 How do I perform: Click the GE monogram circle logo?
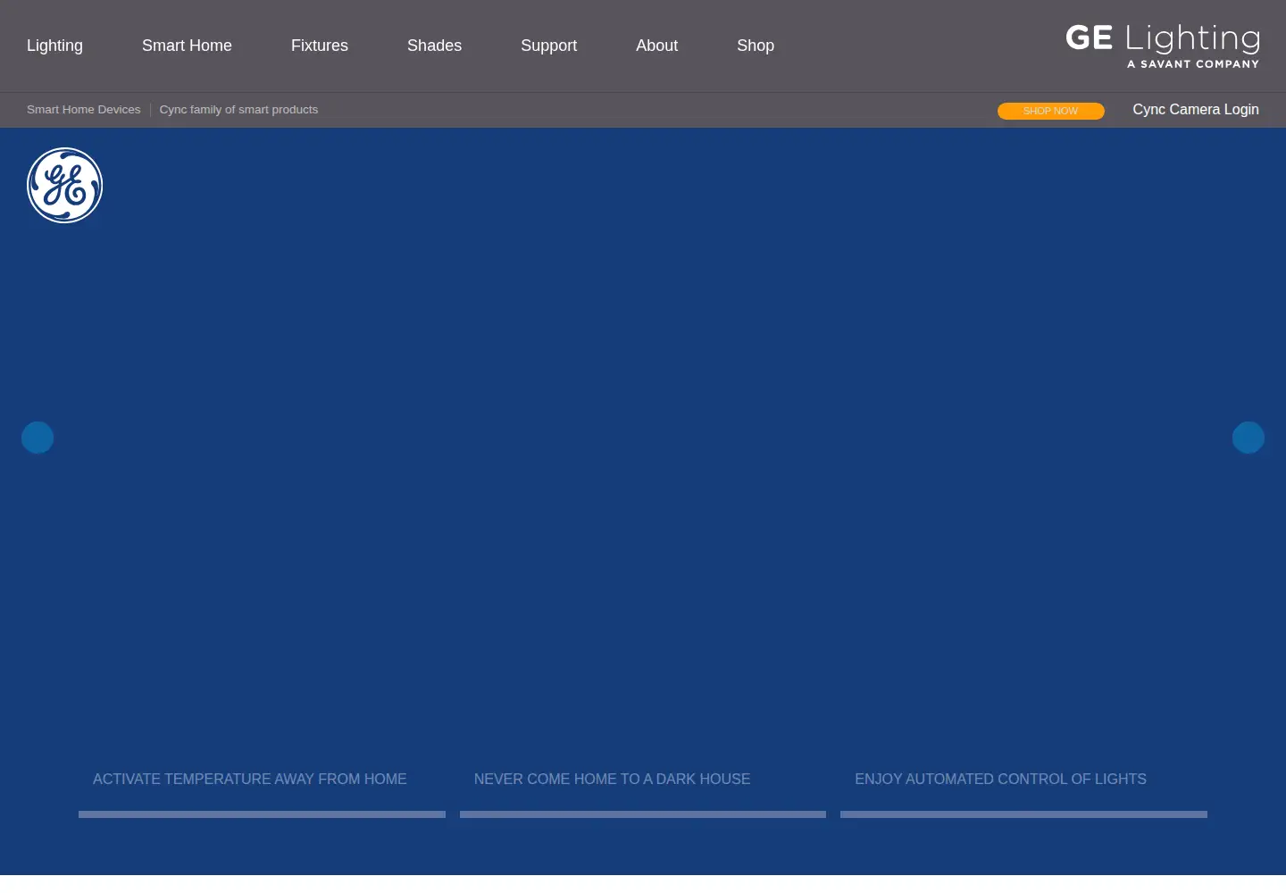[64, 185]
